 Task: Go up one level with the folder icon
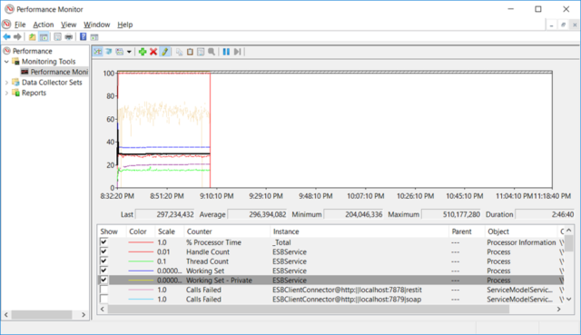(x=33, y=36)
